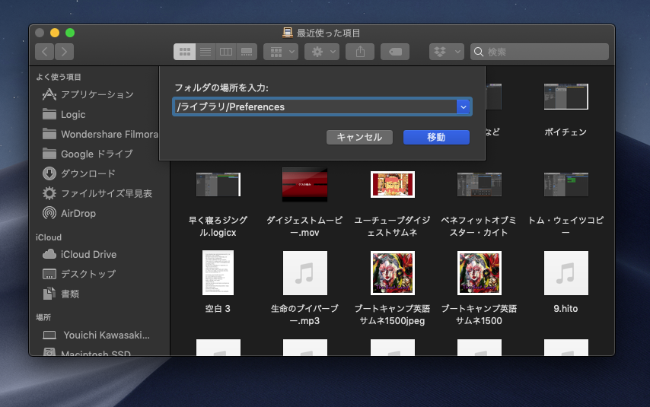Click the forward navigation arrow
The image size is (650, 407).
(65, 52)
